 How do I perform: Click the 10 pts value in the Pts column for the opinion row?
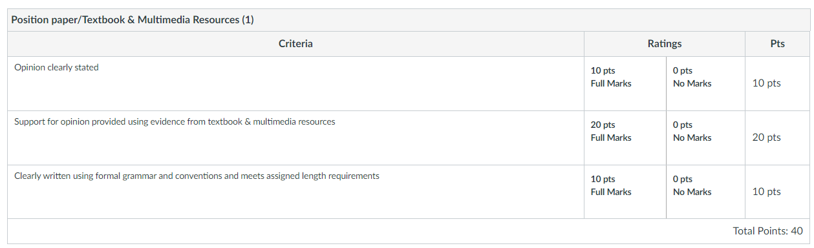[x=766, y=83]
